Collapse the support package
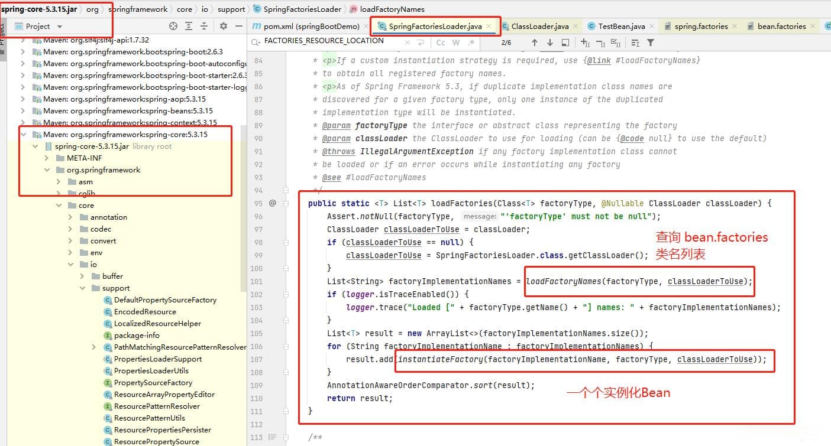This screenshot has height=446, width=831. pyautogui.click(x=82, y=288)
